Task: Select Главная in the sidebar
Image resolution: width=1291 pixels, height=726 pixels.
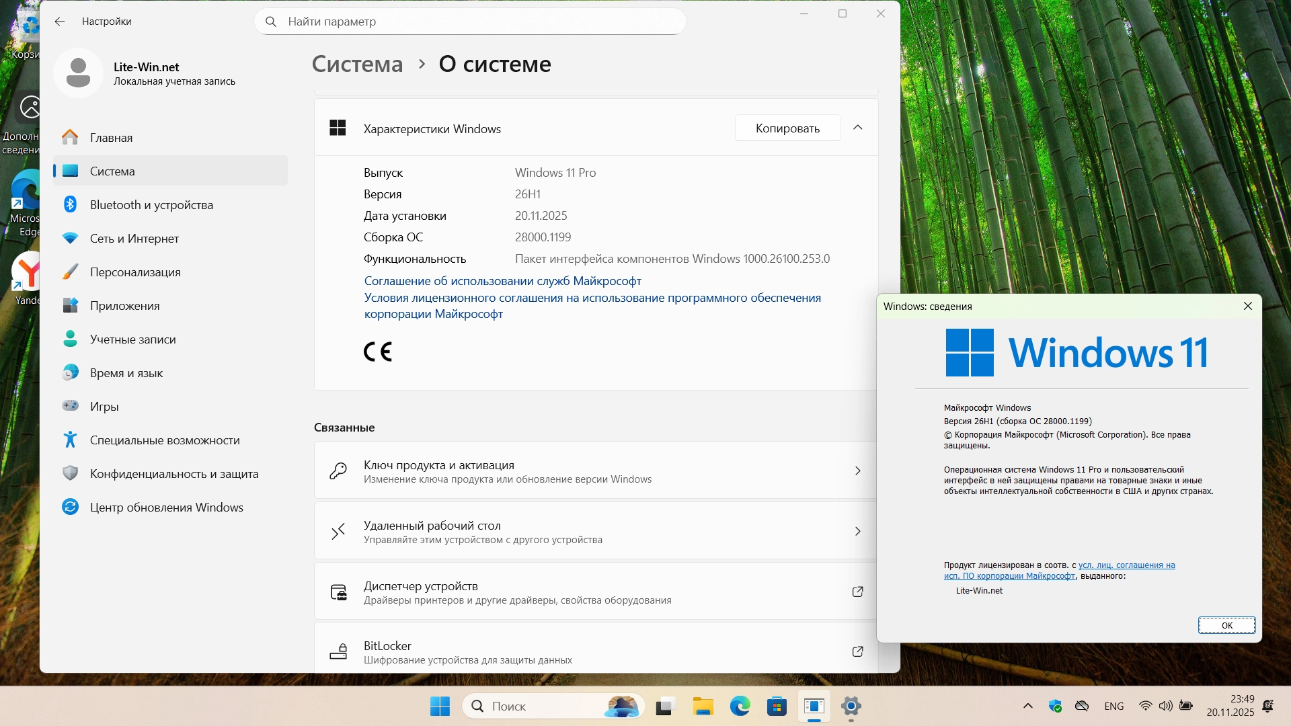Action: click(x=111, y=138)
